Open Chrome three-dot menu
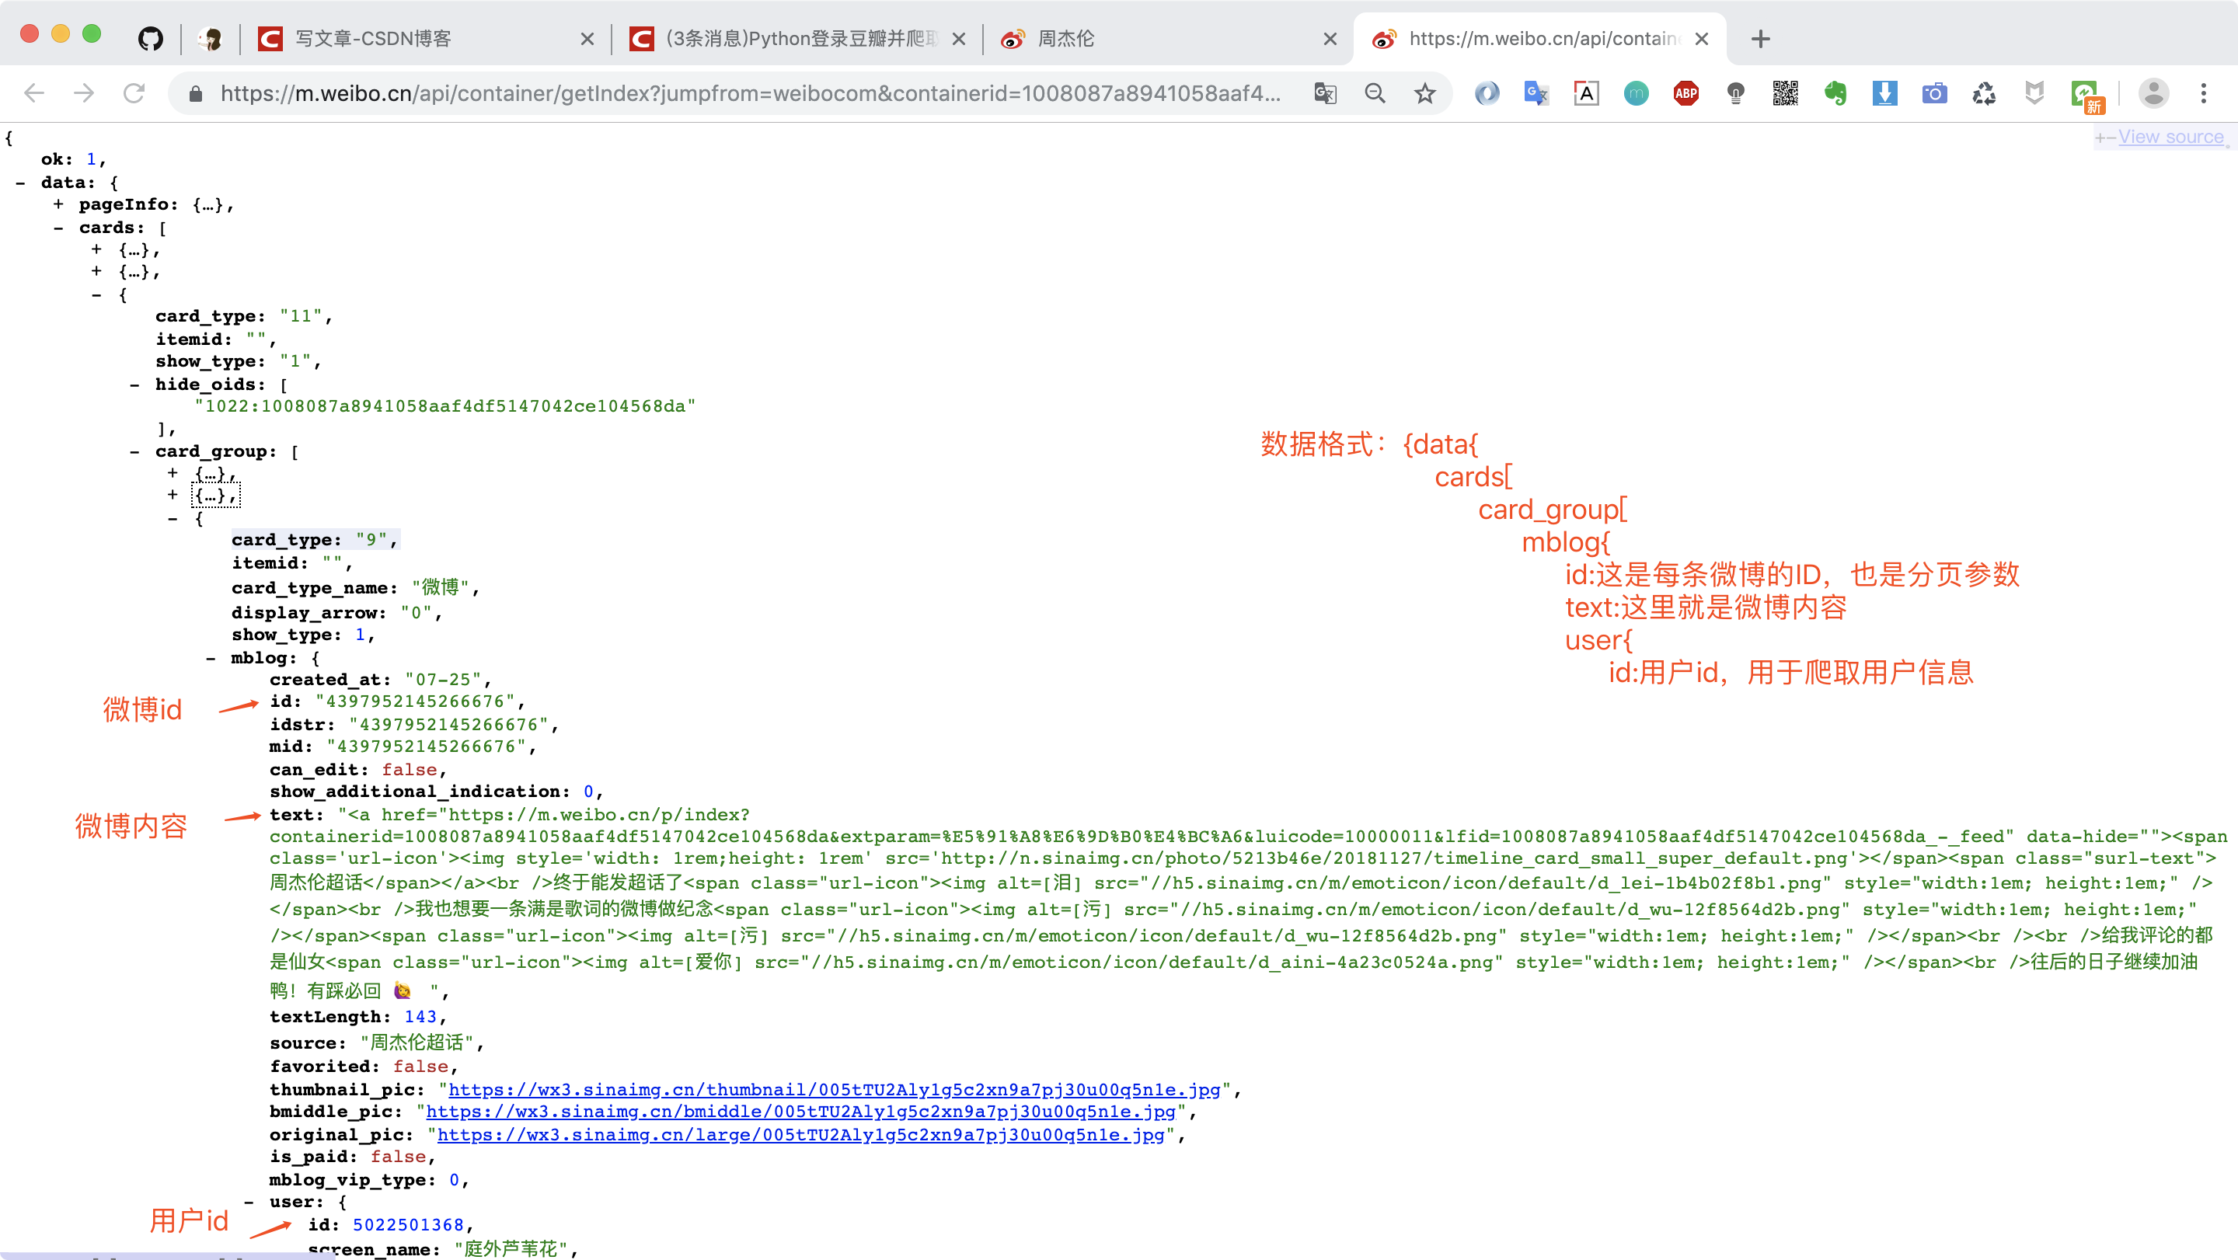Screen dimensions: 2238x1260 point(2203,93)
